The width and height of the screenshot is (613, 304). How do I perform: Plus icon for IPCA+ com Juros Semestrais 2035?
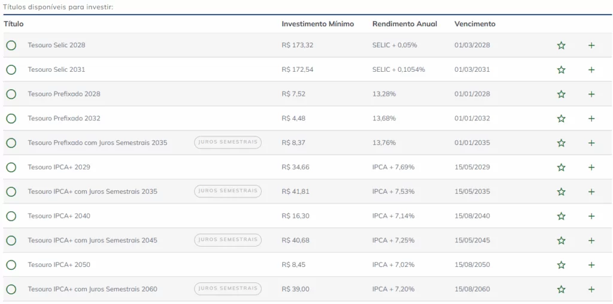(x=591, y=192)
